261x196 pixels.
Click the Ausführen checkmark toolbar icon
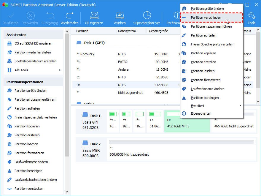tap(11, 16)
